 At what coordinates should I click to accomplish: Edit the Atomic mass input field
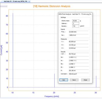75,21
